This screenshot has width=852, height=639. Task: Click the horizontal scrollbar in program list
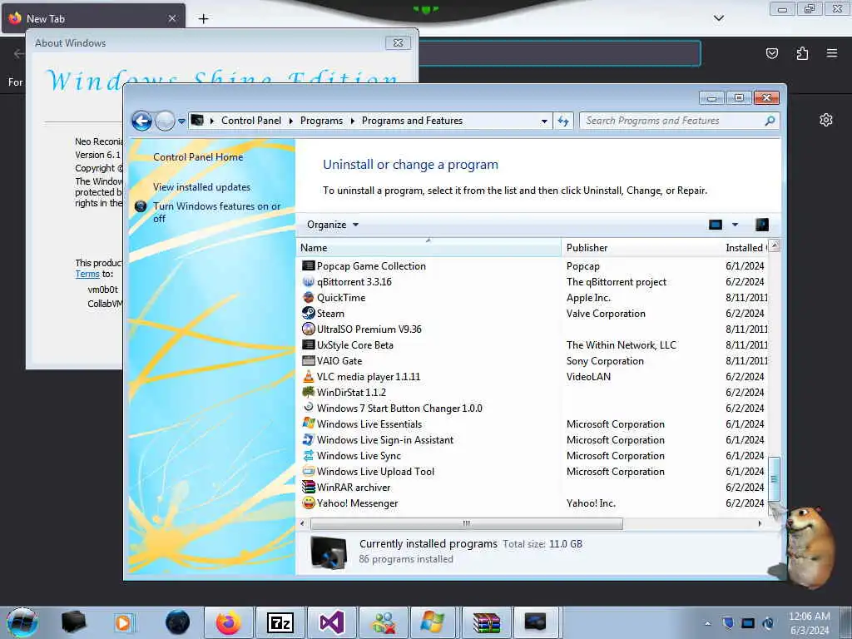(x=466, y=524)
